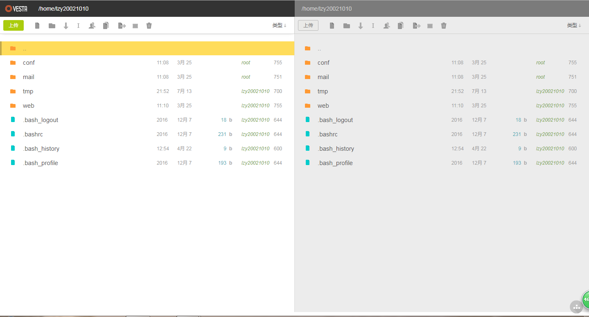Click permission 600 of .bash_history in right pane
The width and height of the screenshot is (589, 317).
(x=573, y=149)
